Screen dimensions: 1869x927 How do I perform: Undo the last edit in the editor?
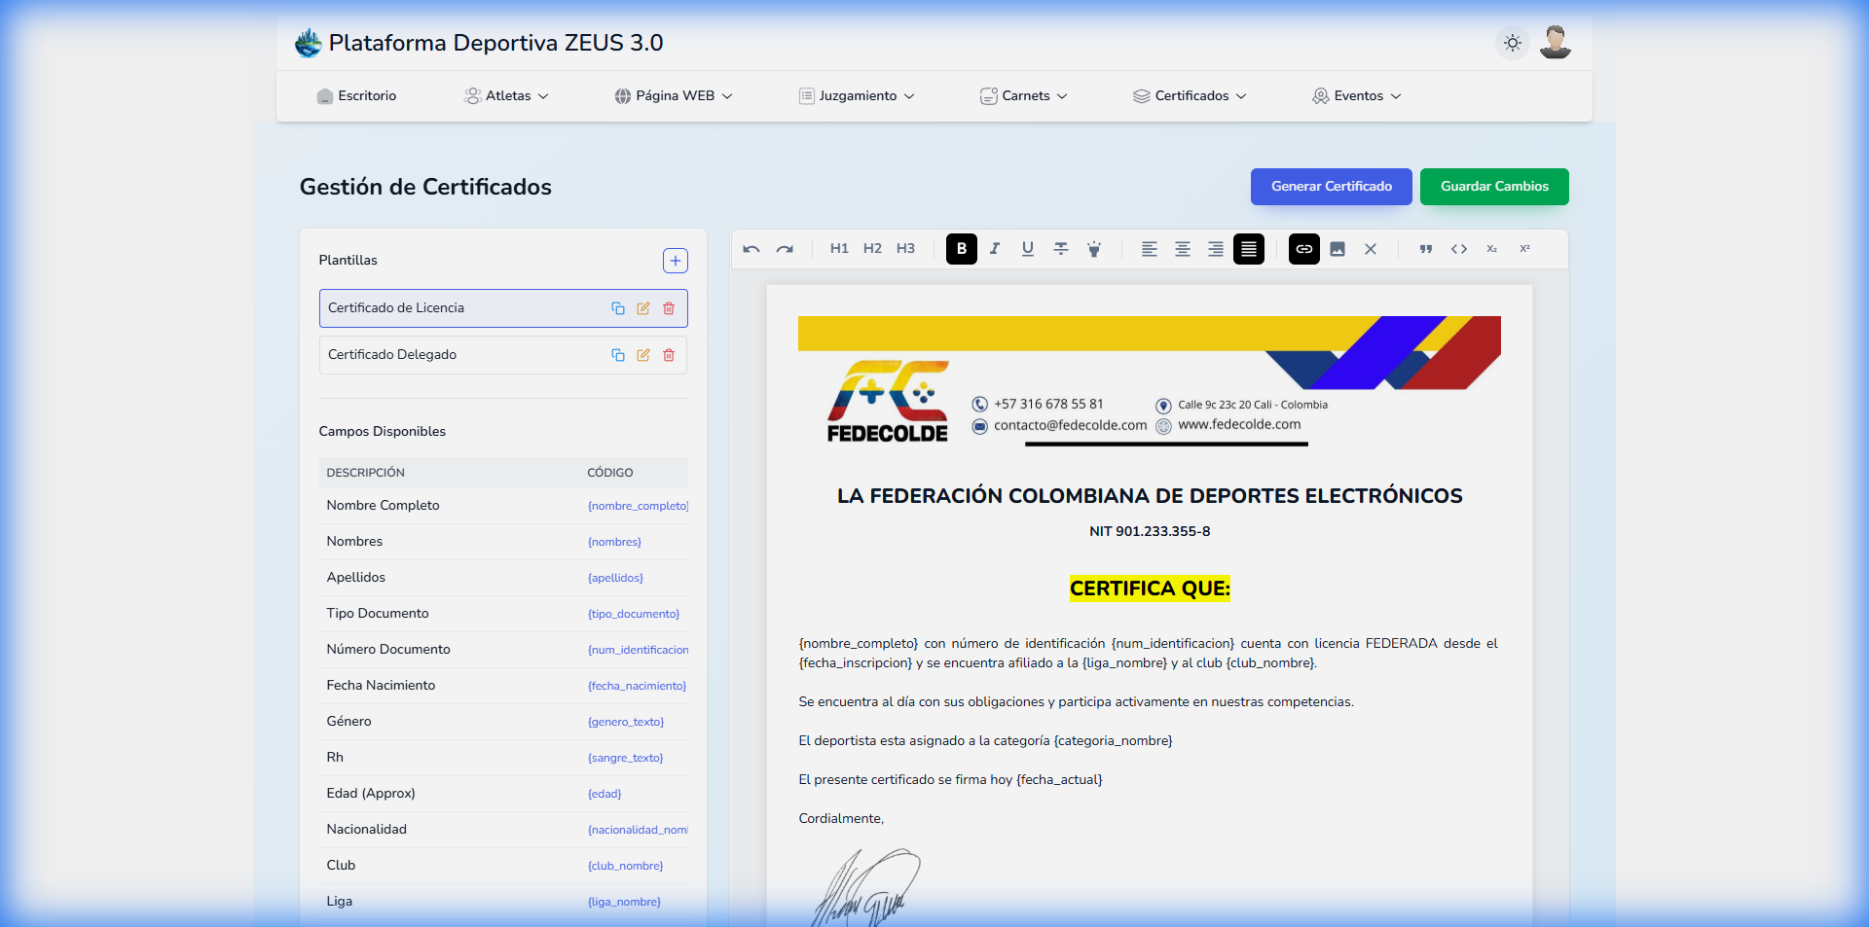tap(751, 249)
